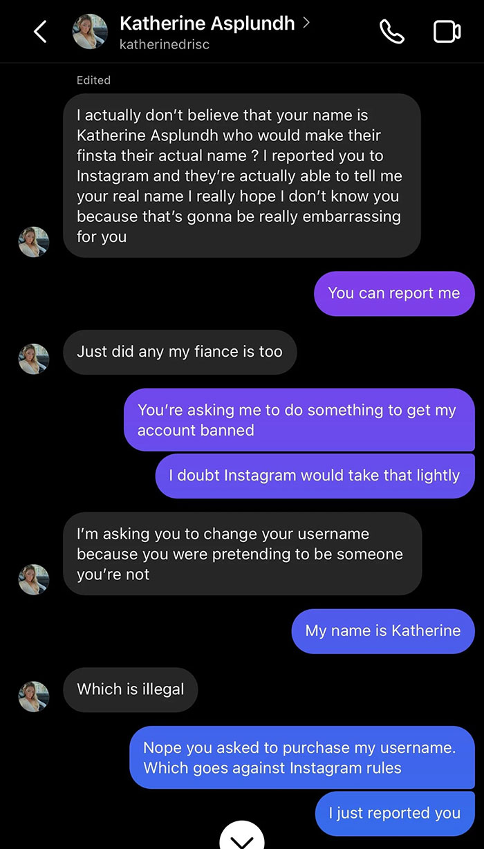Image resolution: width=484 pixels, height=849 pixels.
Task: Start a video call with Katherine
Action: [x=447, y=31]
